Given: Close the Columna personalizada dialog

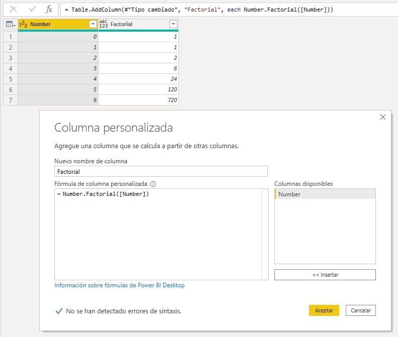Looking at the screenshot, I should tap(383, 117).
